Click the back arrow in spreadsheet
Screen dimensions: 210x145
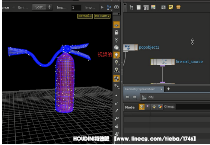click(127, 97)
